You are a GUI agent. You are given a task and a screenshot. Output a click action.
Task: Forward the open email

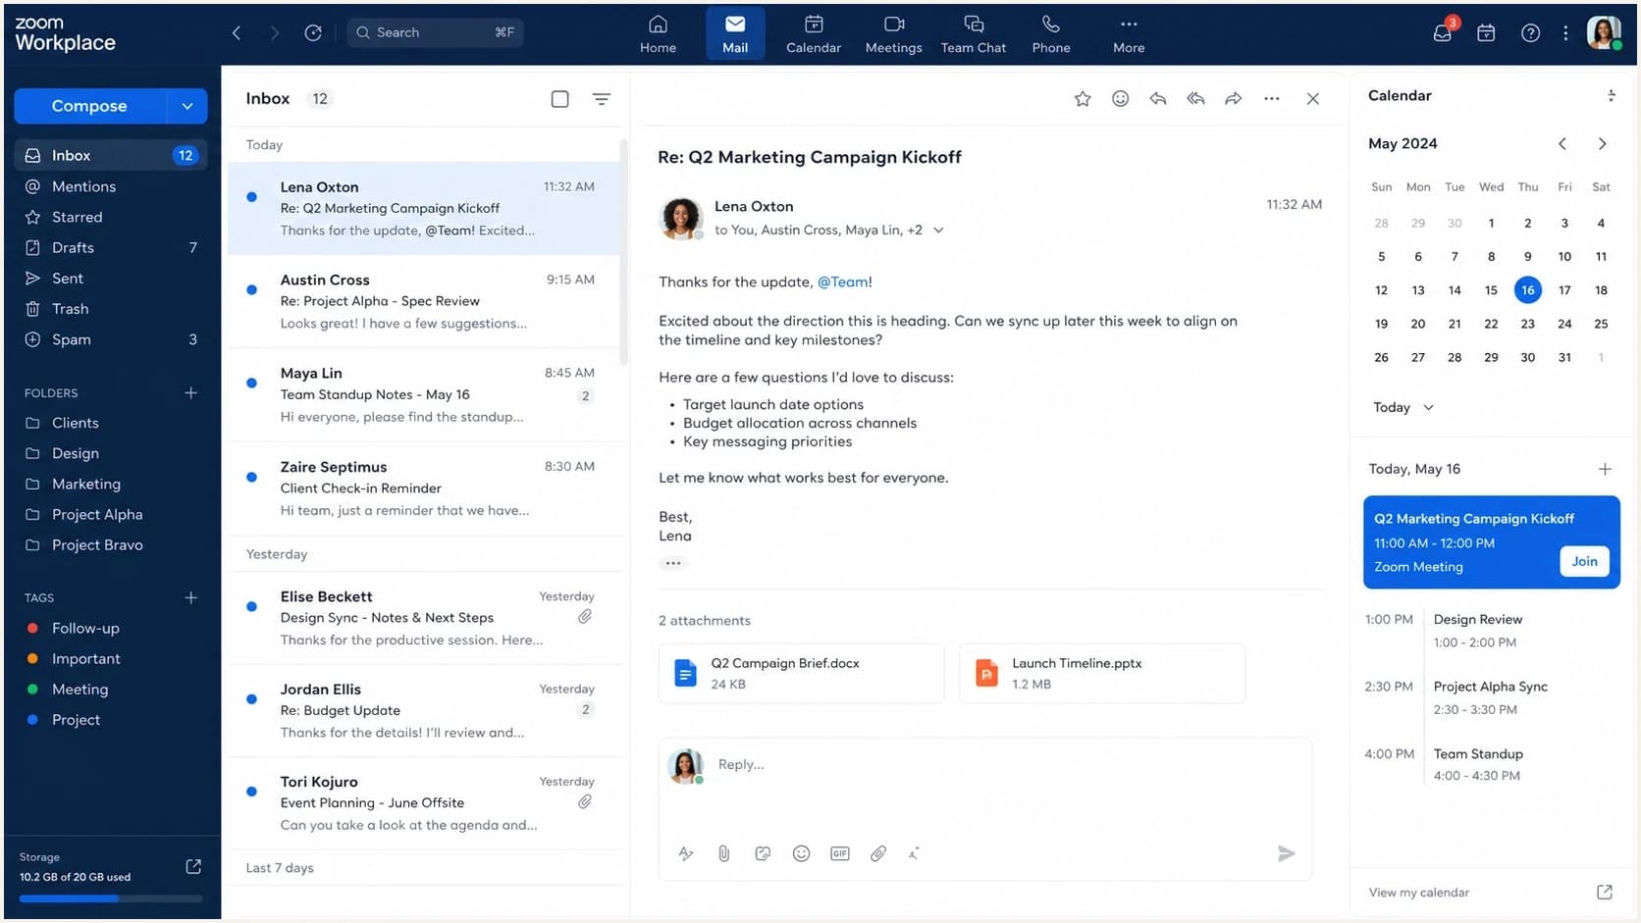1234,99
